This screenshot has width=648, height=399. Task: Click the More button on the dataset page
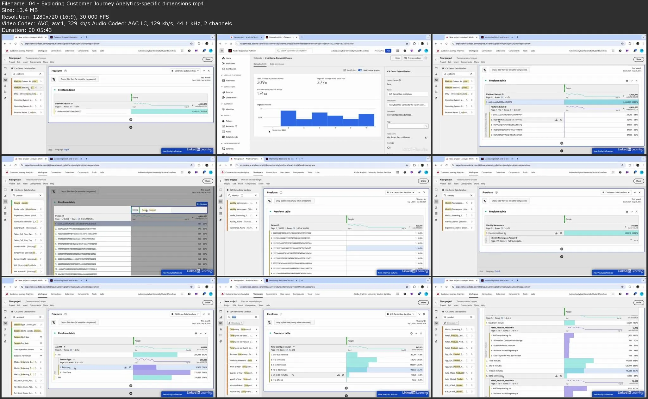click(396, 58)
